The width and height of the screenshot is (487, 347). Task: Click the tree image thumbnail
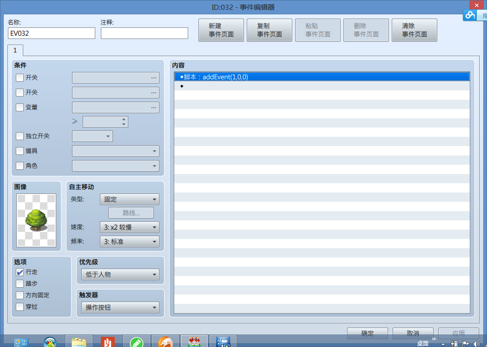[x=36, y=220]
